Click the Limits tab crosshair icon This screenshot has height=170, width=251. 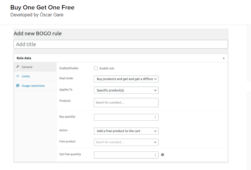click(x=18, y=76)
